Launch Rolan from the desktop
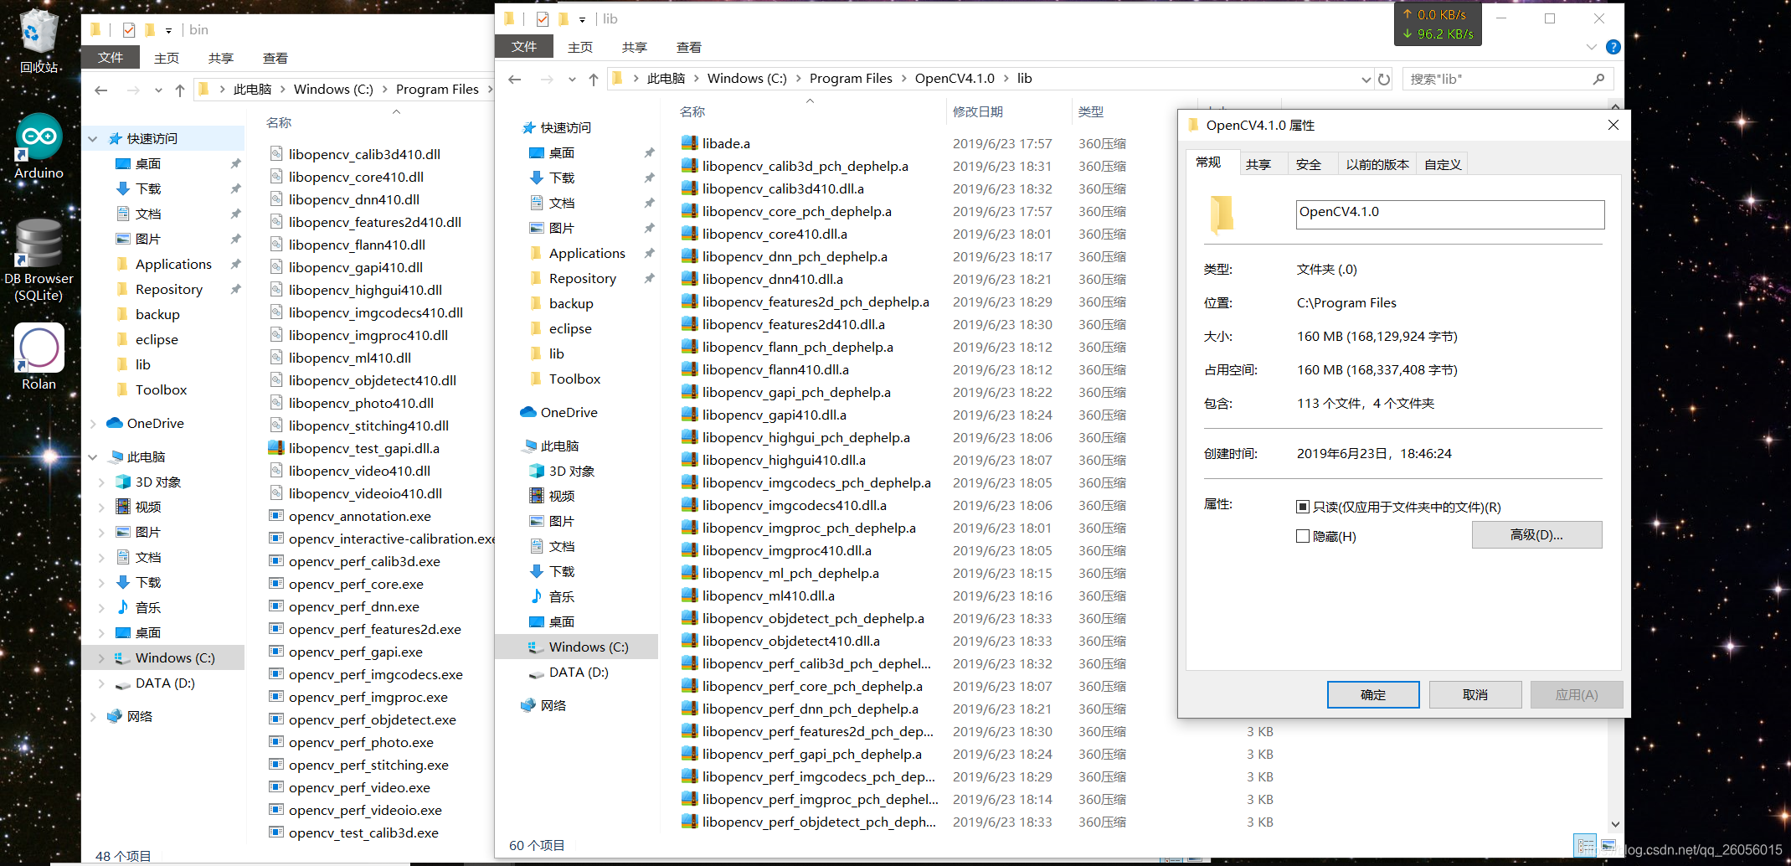 pos(39,357)
